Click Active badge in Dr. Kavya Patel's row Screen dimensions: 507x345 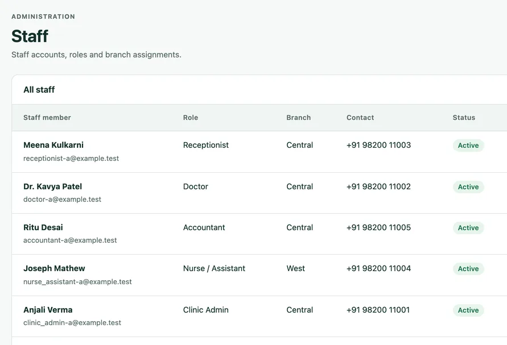click(x=468, y=187)
